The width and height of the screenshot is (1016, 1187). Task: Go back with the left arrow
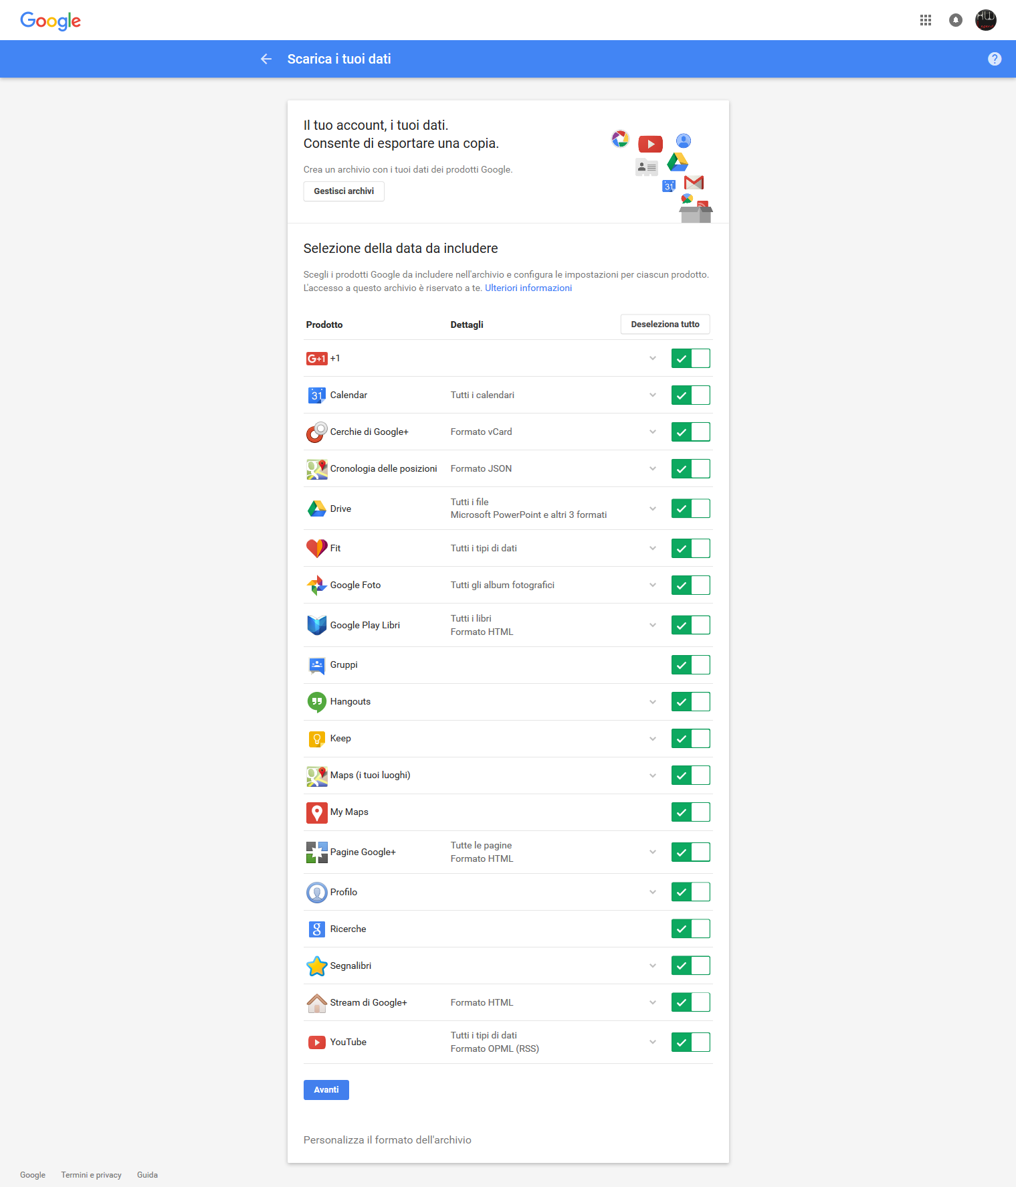pos(266,59)
